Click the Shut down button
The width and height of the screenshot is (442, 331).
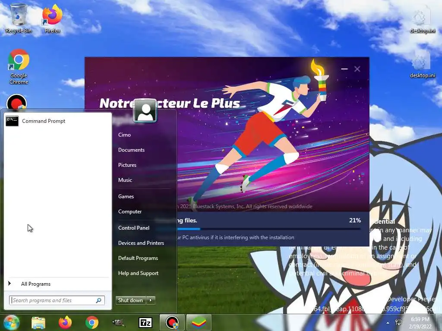click(131, 300)
